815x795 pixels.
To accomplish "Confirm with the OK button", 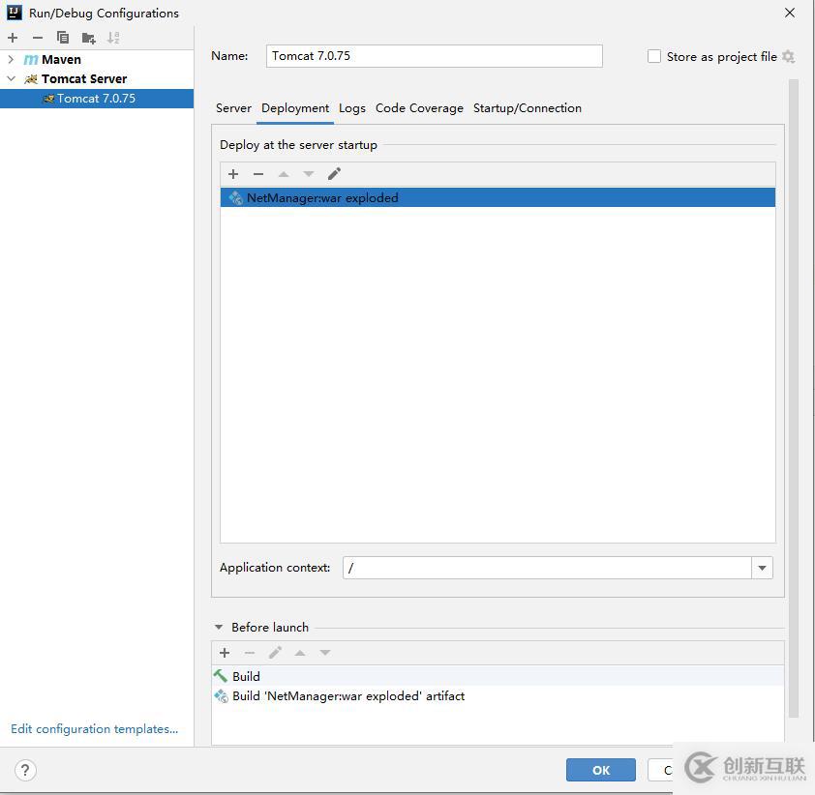I will tap(601, 770).
